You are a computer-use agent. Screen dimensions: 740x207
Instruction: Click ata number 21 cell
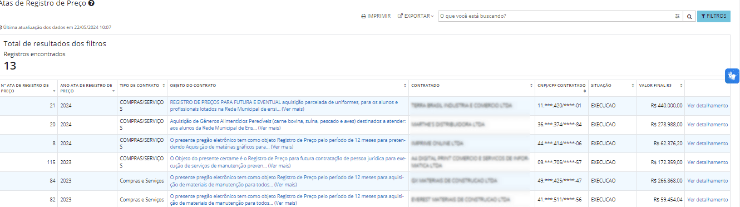coord(28,106)
